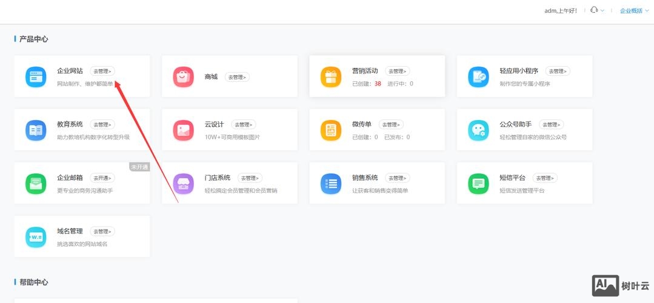Image resolution: width=654 pixels, height=303 pixels.
Task: Click 10W+可商用模板图片 description
Action: pos(232,137)
